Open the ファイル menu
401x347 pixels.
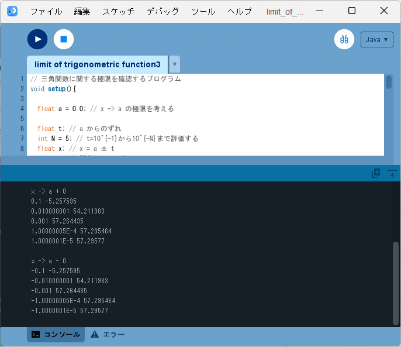pos(46,11)
